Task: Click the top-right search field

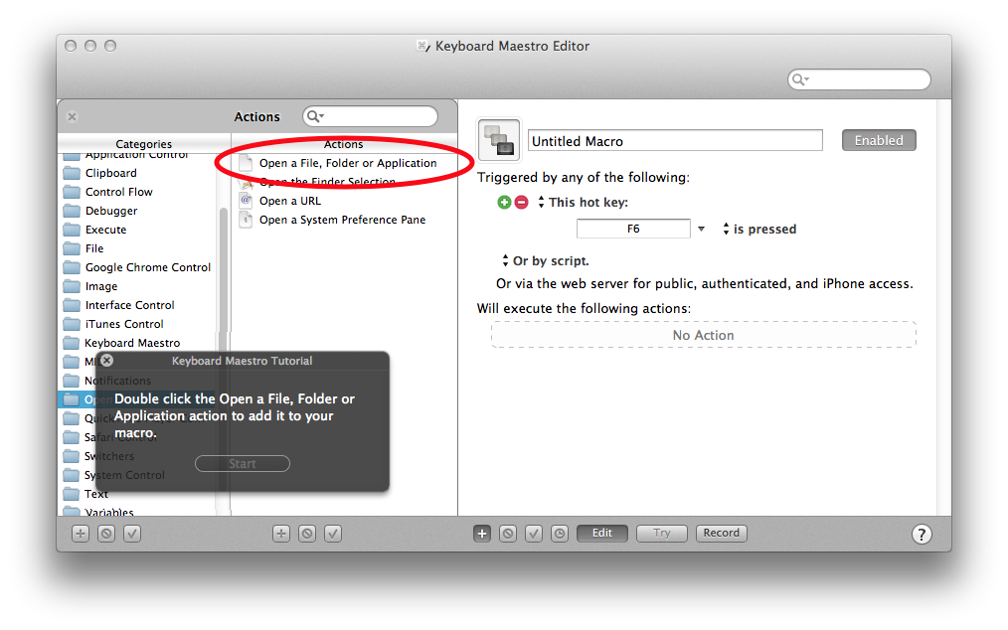Action: click(859, 79)
